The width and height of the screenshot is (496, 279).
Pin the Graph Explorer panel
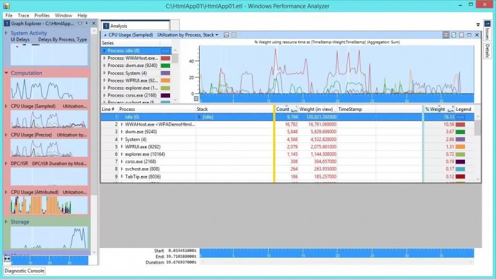pos(87,23)
